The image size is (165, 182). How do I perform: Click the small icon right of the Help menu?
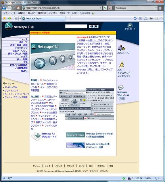93,13
